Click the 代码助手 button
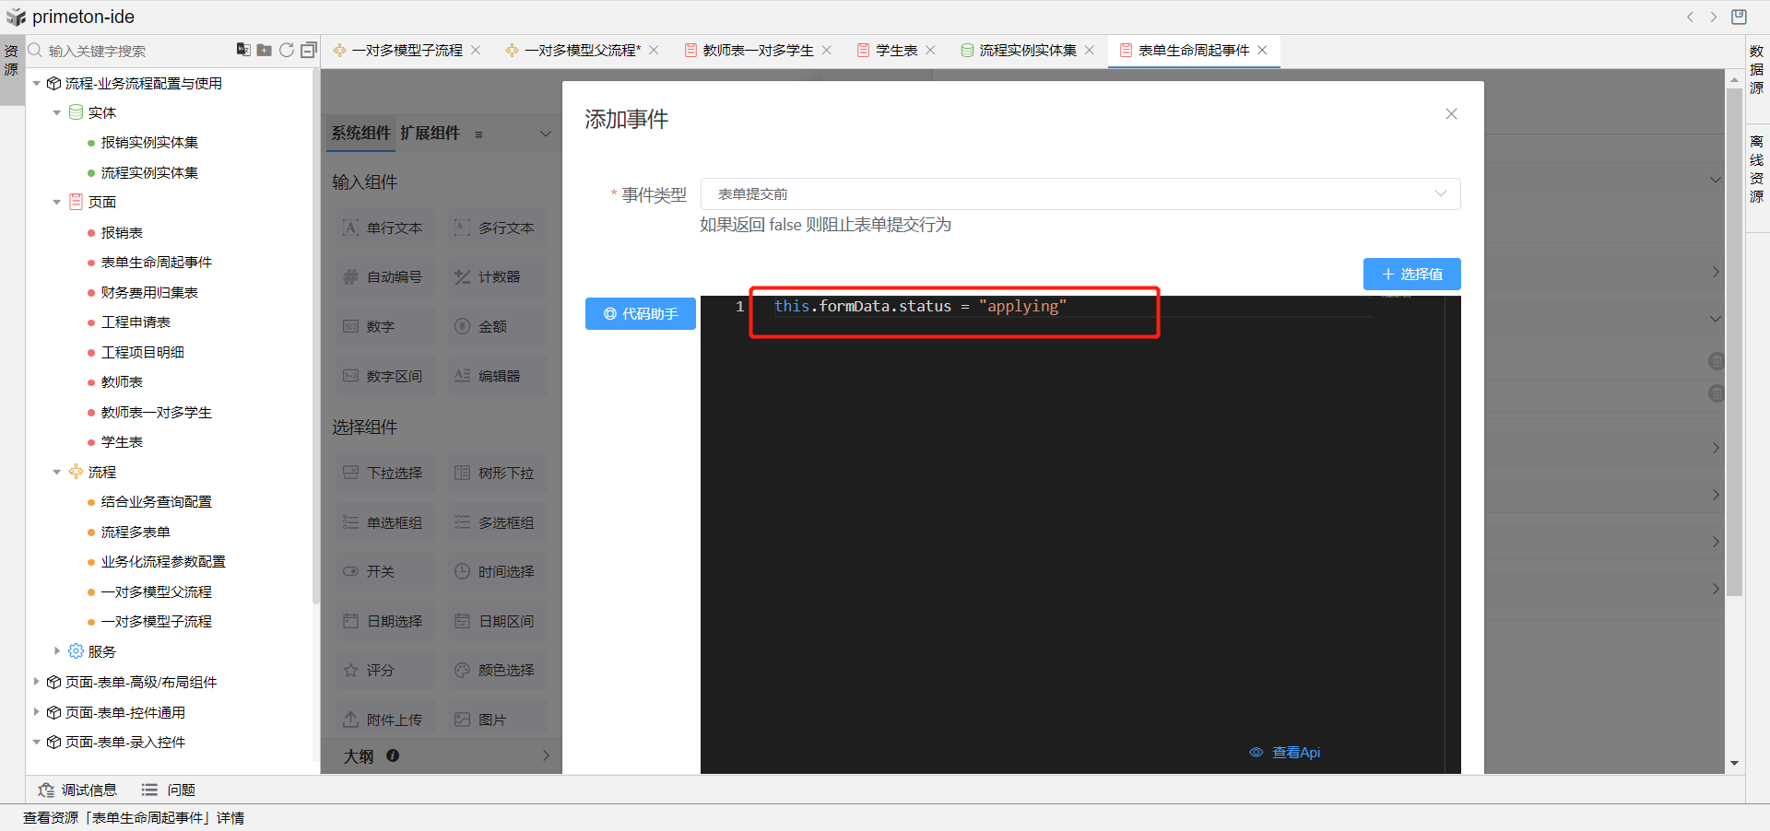This screenshot has height=831, width=1770. coord(641,313)
